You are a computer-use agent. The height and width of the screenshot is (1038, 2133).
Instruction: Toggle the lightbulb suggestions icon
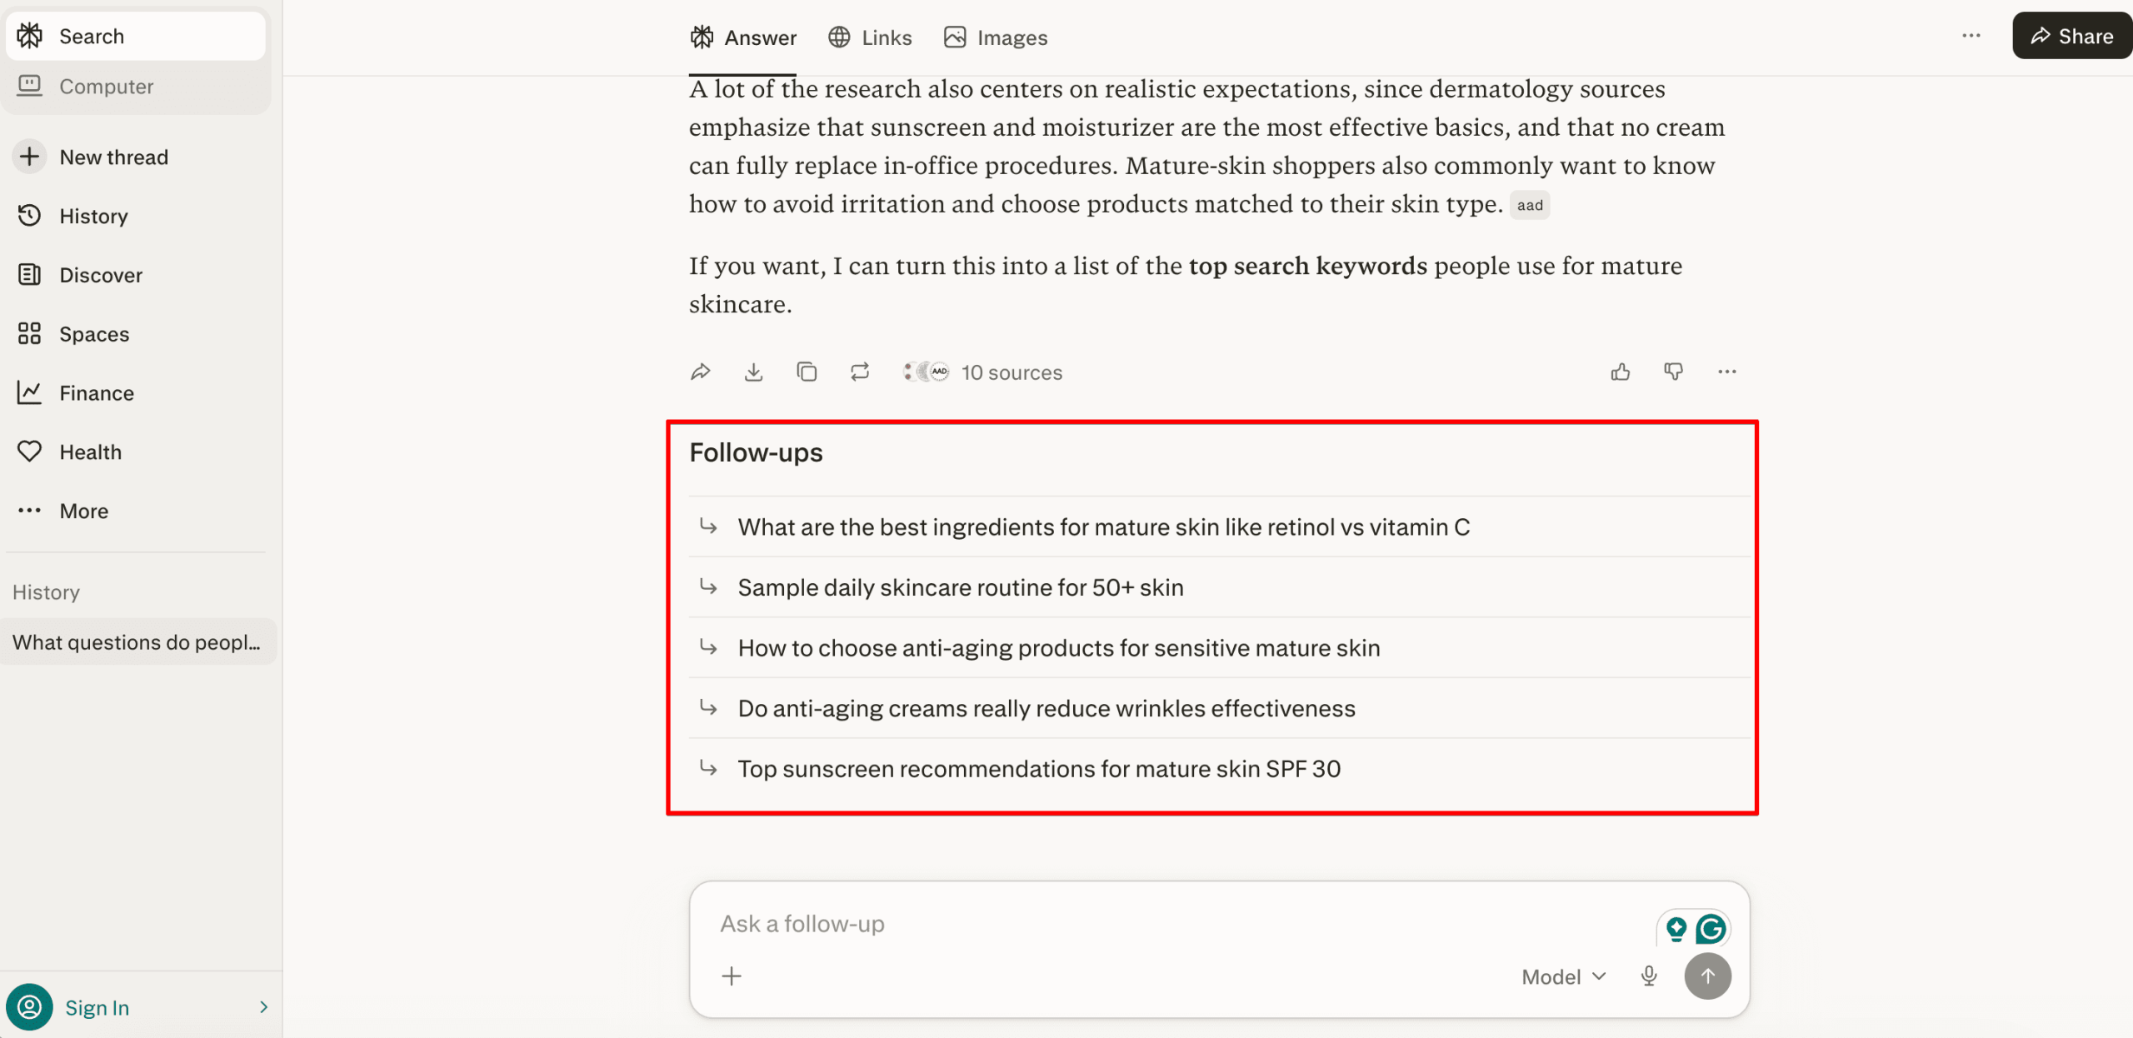[x=1675, y=927]
